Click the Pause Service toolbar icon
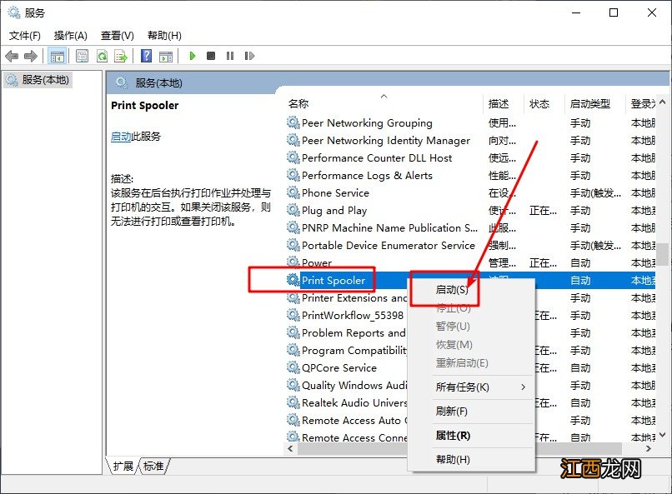 coord(230,56)
